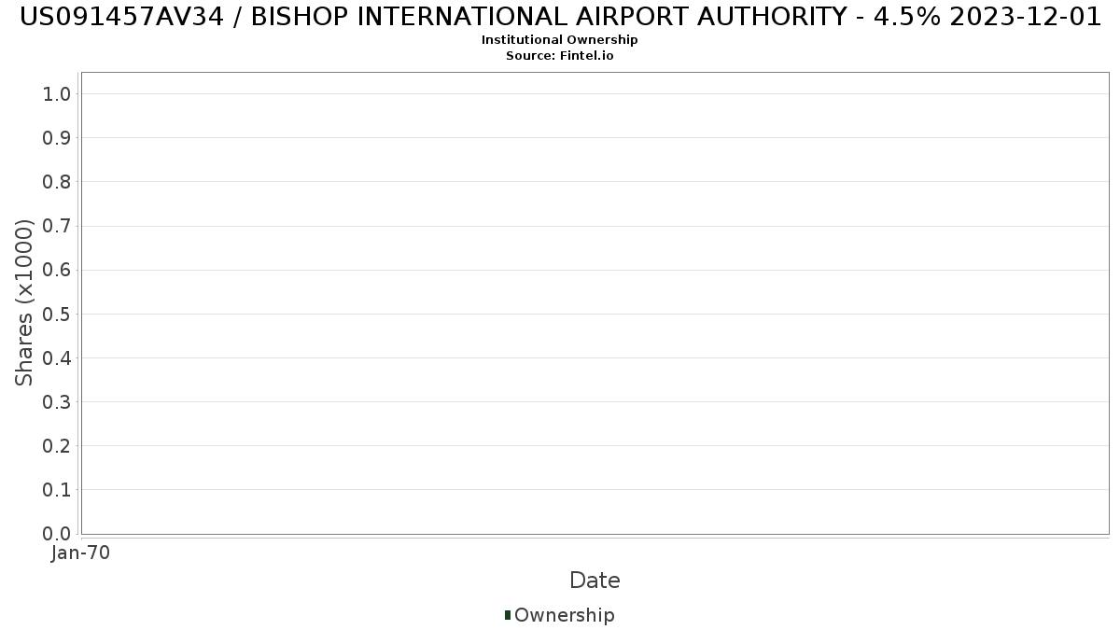The height and width of the screenshot is (630, 1120).
Task: Click the 0.3 y-axis tick label
Action: (x=57, y=402)
